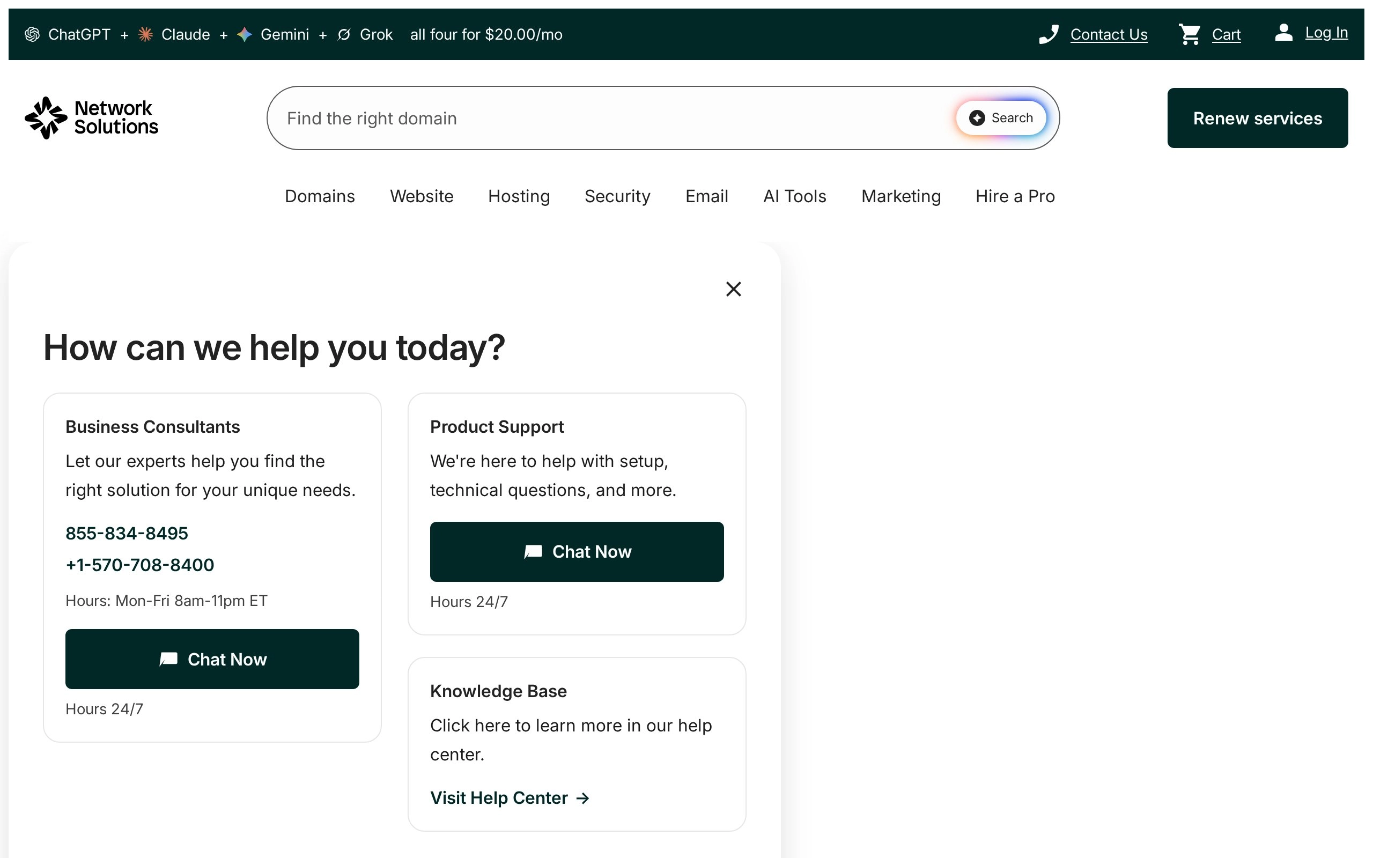Click the Claude starburst icon in banner
Viewport: 1373px width, 858px height.
pos(146,35)
